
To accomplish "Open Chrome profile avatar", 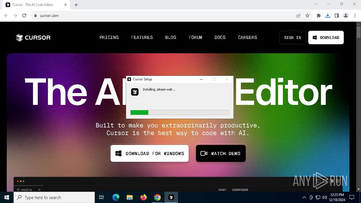I will [346, 16].
